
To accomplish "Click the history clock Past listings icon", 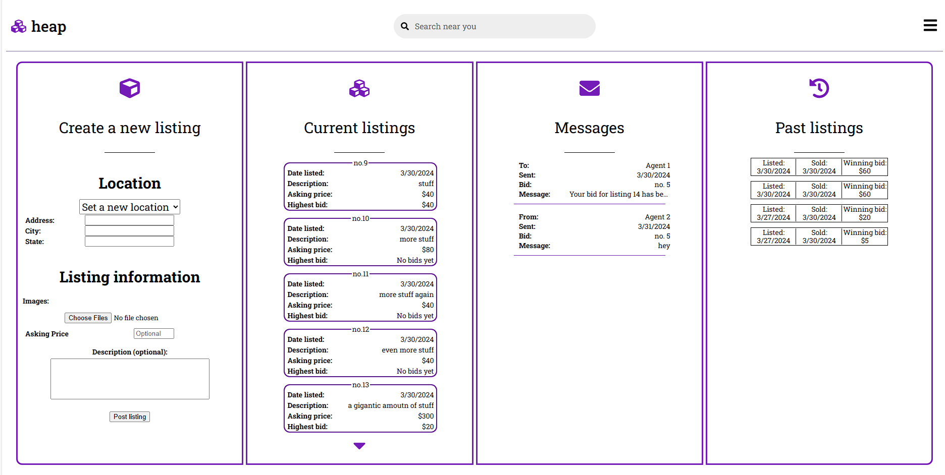I will pos(819,88).
